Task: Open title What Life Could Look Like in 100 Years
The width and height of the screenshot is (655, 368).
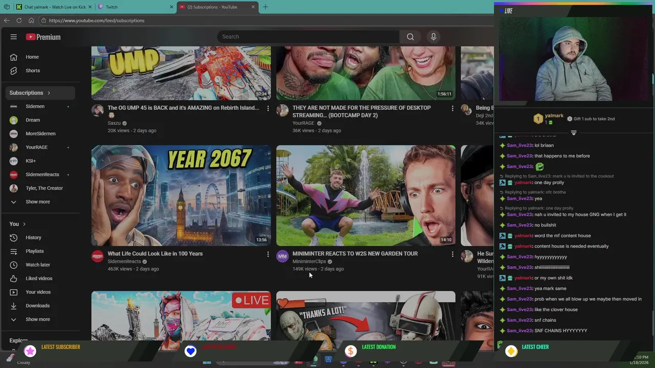Action: coord(155,254)
